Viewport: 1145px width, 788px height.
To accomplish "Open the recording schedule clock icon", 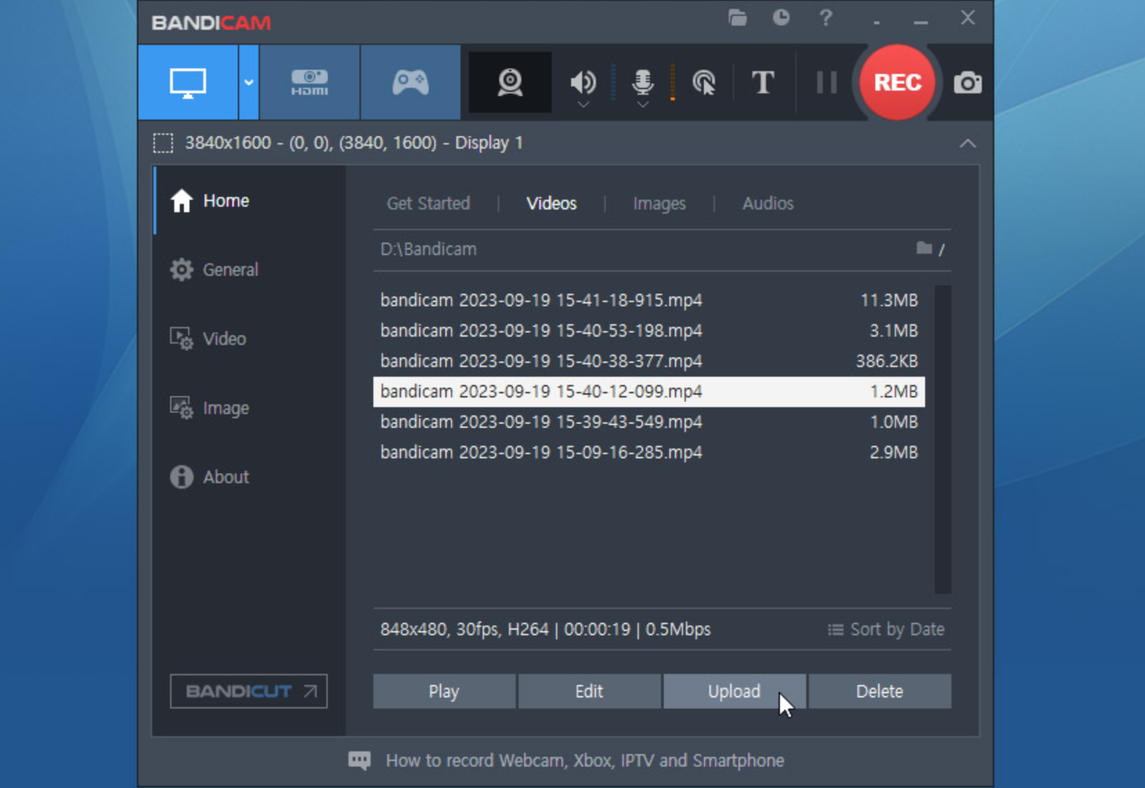I will click(x=781, y=19).
